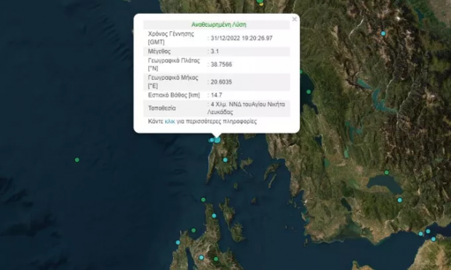
Task: Close the earthquake info popup
Action: coord(295,19)
